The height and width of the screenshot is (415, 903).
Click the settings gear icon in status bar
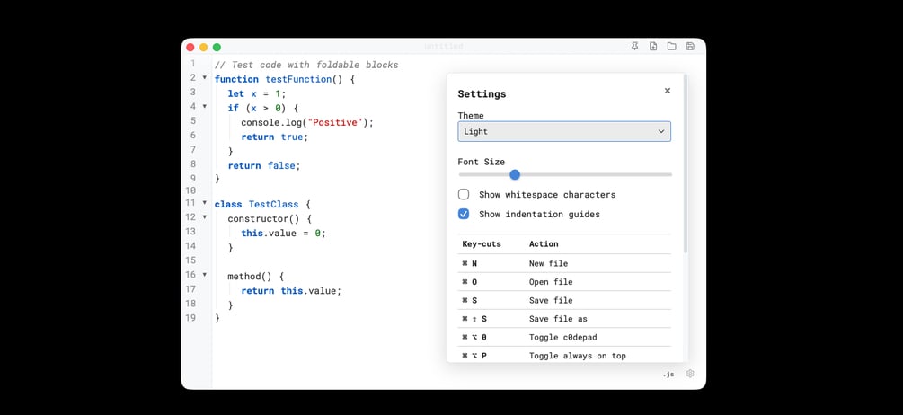[x=690, y=374]
